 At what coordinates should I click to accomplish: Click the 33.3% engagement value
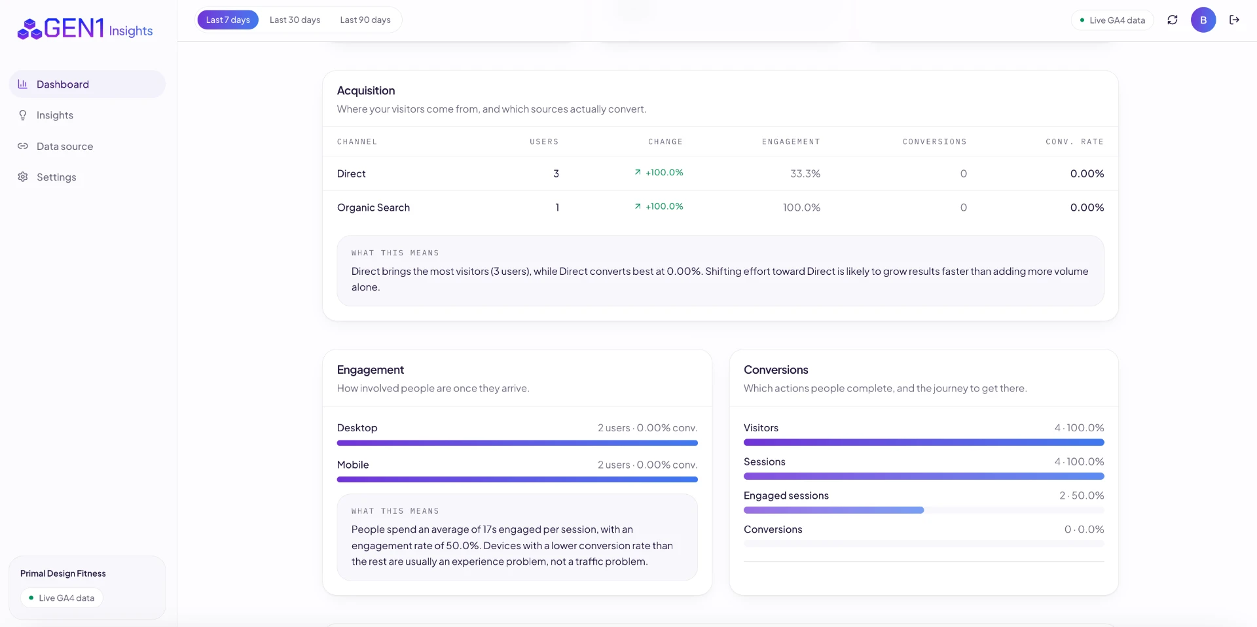(805, 173)
